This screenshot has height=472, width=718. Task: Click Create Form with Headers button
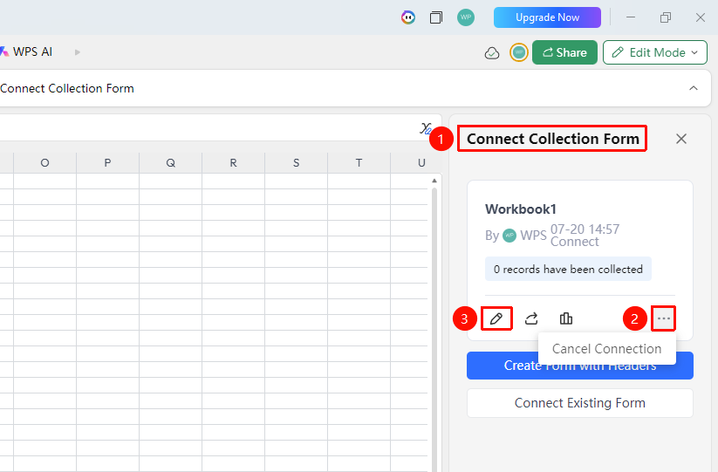point(579,366)
